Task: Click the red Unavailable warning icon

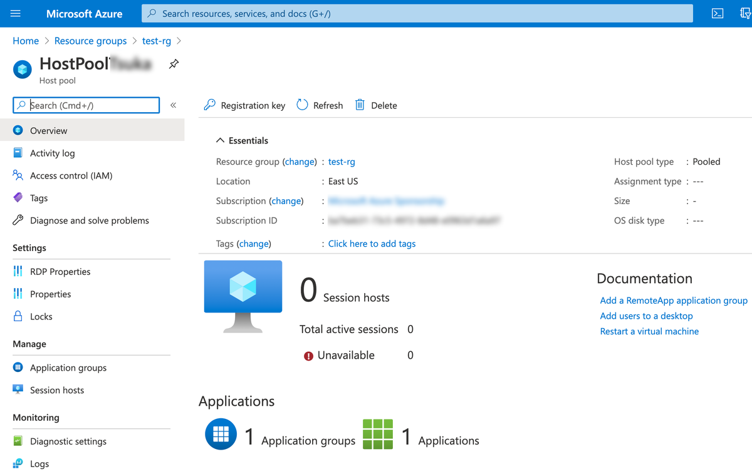Action: tap(308, 356)
